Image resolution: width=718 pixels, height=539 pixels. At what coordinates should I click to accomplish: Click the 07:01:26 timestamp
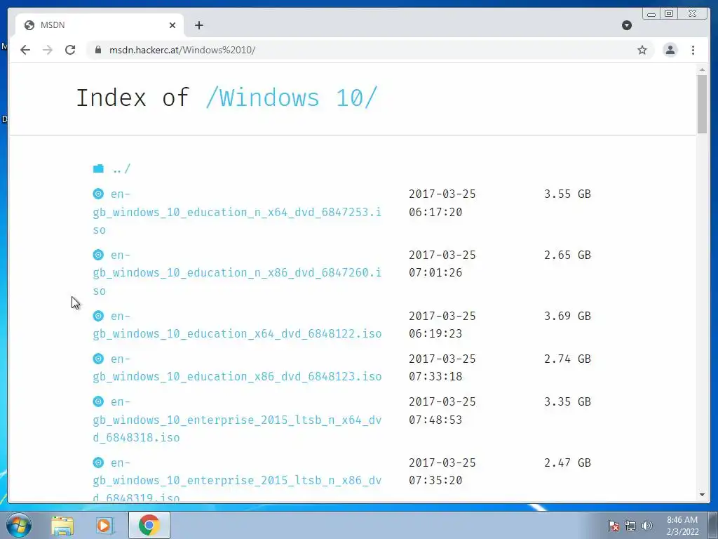tap(435, 273)
